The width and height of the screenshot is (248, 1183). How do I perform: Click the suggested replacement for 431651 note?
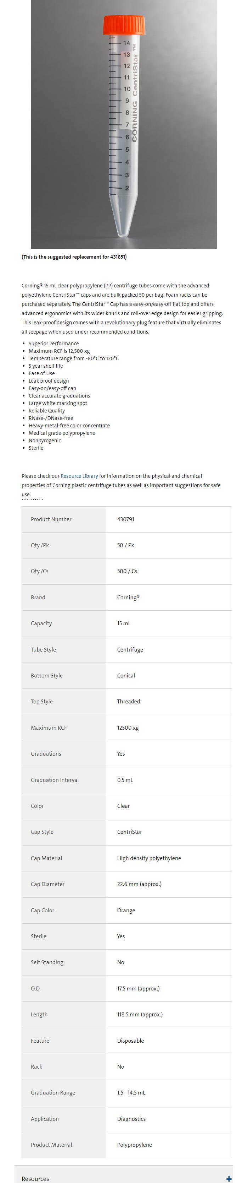point(74,257)
